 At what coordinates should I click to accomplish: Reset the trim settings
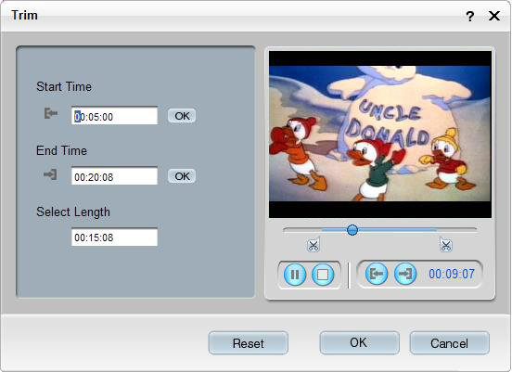(249, 343)
